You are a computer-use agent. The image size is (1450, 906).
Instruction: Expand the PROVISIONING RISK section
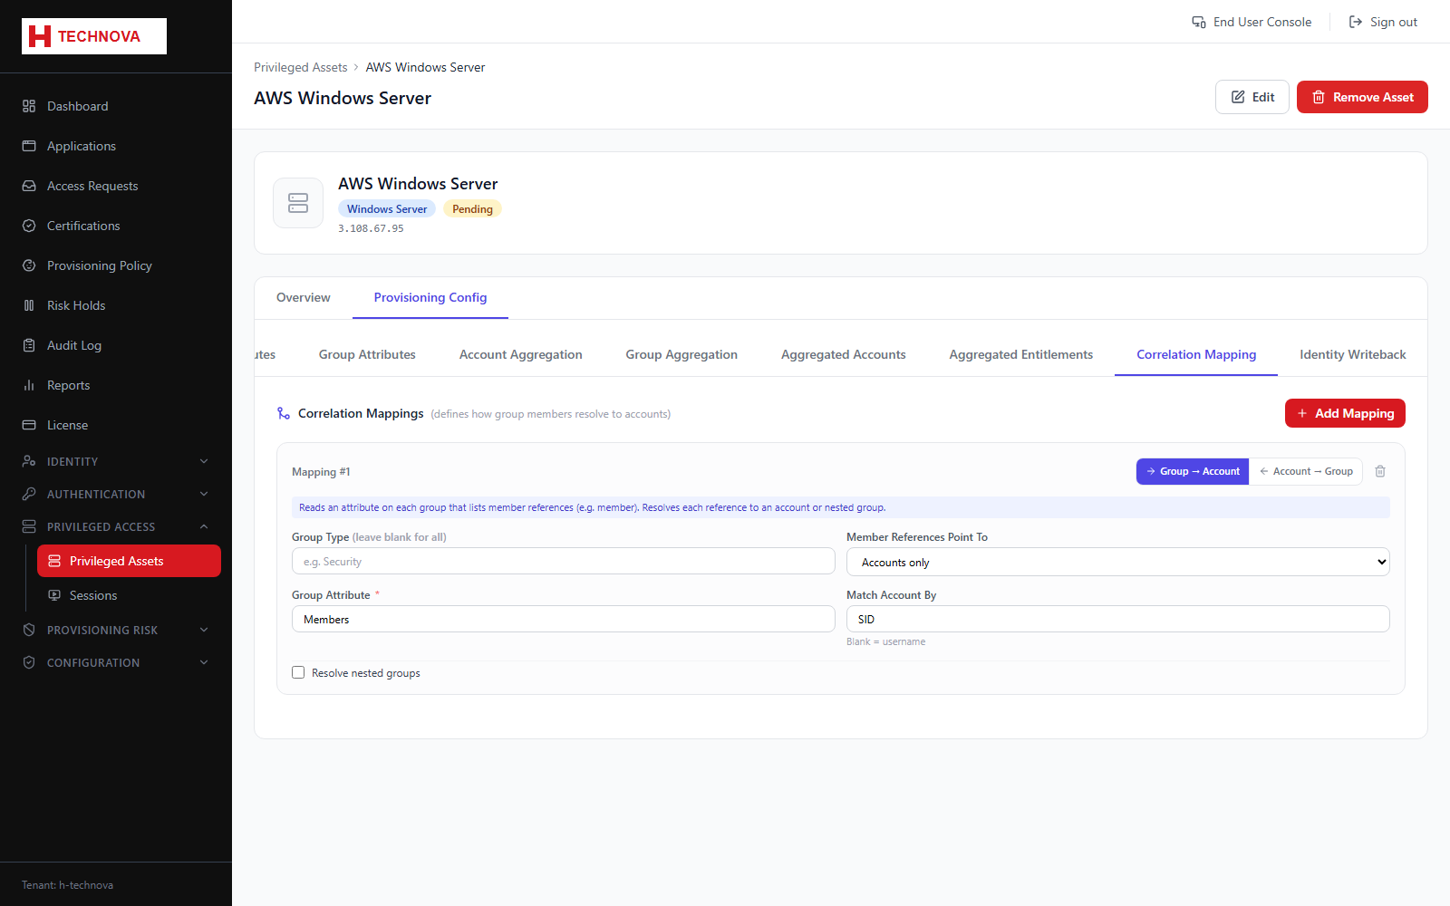[x=116, y=630]
